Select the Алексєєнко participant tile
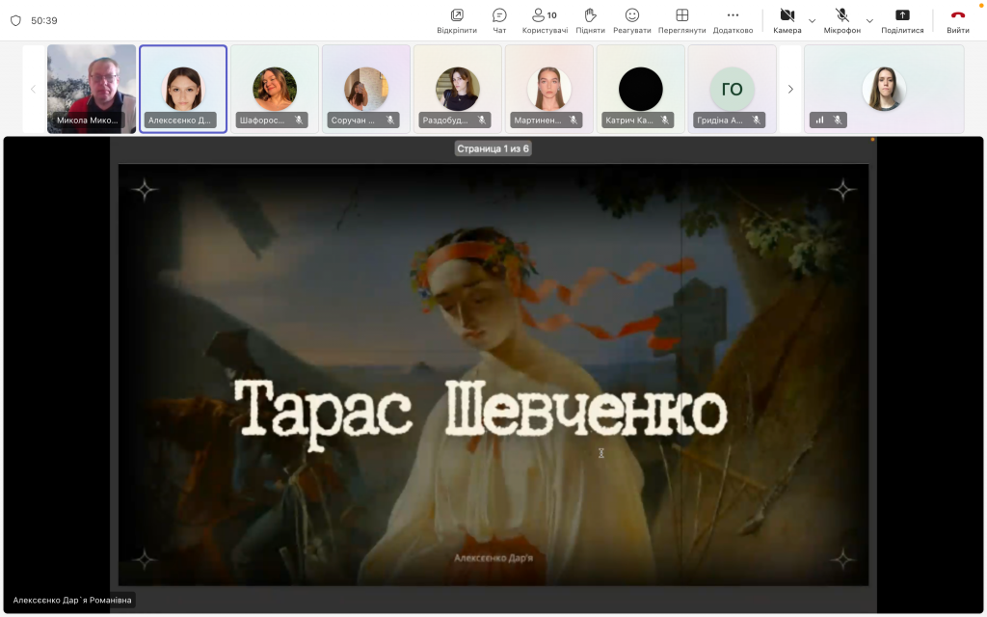This screenshot has height=617, width=987. [x=183, y=89]
